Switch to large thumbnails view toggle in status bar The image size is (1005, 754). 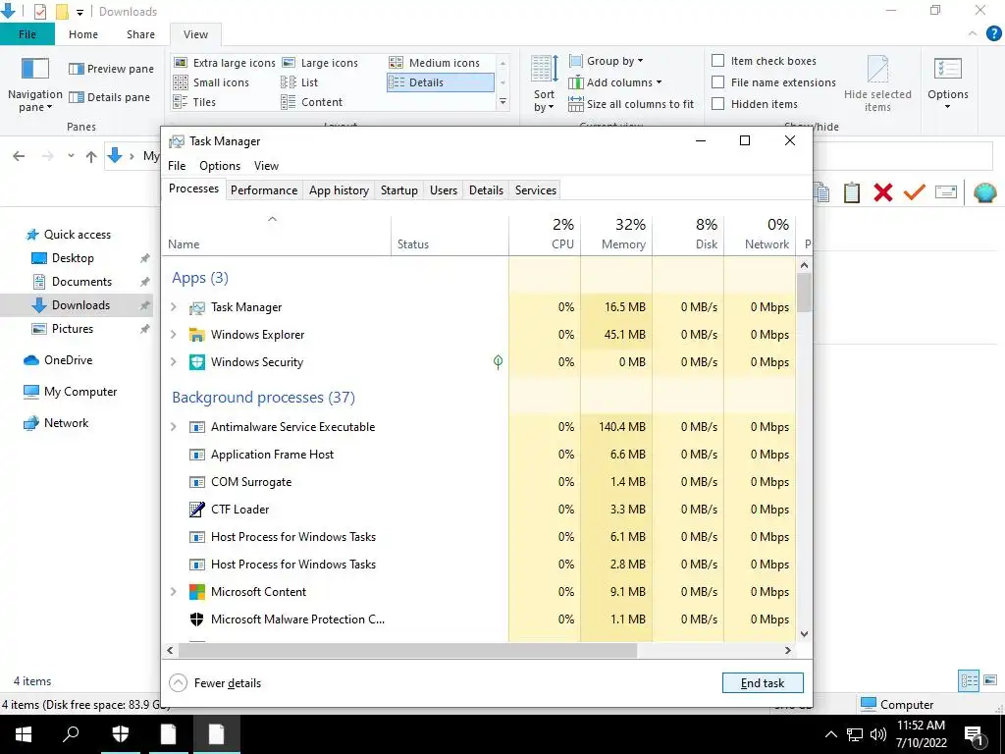(990, 680)
